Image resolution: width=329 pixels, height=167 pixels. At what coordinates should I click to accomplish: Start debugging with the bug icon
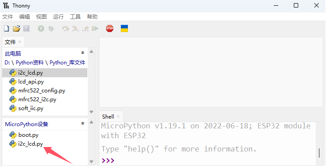[51, 28]
